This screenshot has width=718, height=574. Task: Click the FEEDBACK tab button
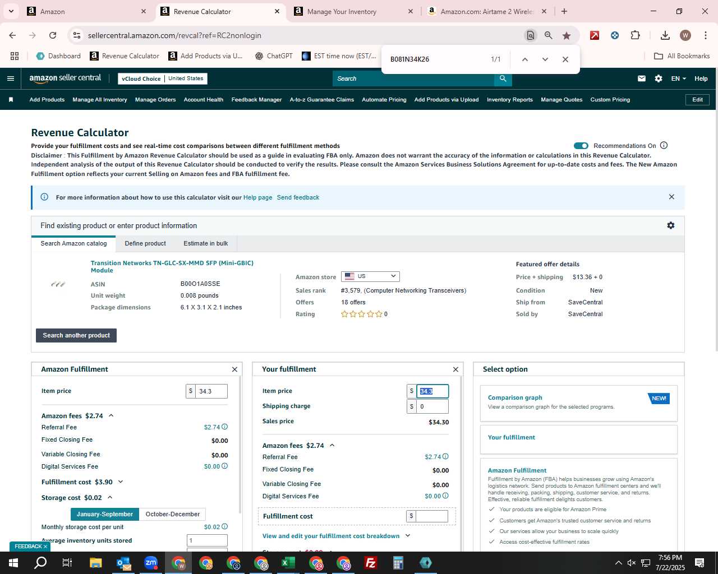[29, 547]
